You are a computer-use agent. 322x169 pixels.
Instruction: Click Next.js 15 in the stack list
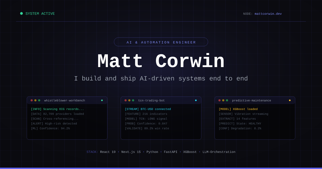[x=131, y=152]
